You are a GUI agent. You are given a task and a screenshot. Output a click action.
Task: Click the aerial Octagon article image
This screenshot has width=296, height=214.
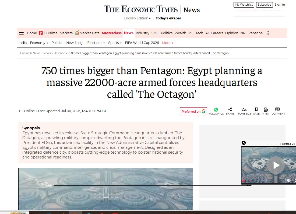pos(106,189)
